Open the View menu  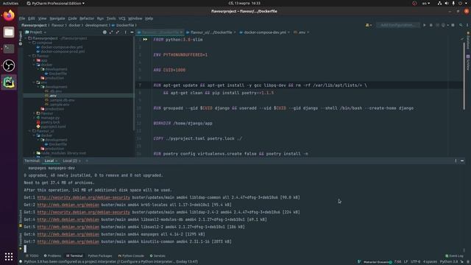point(42,18)
